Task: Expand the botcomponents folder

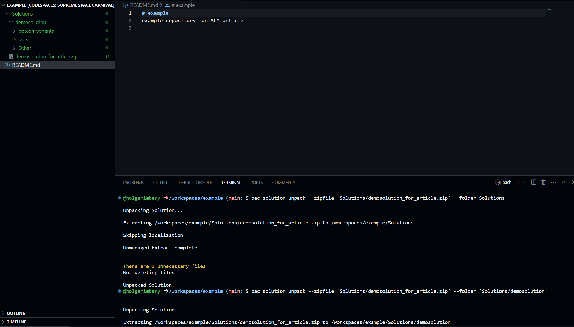Action: [14, 31]
